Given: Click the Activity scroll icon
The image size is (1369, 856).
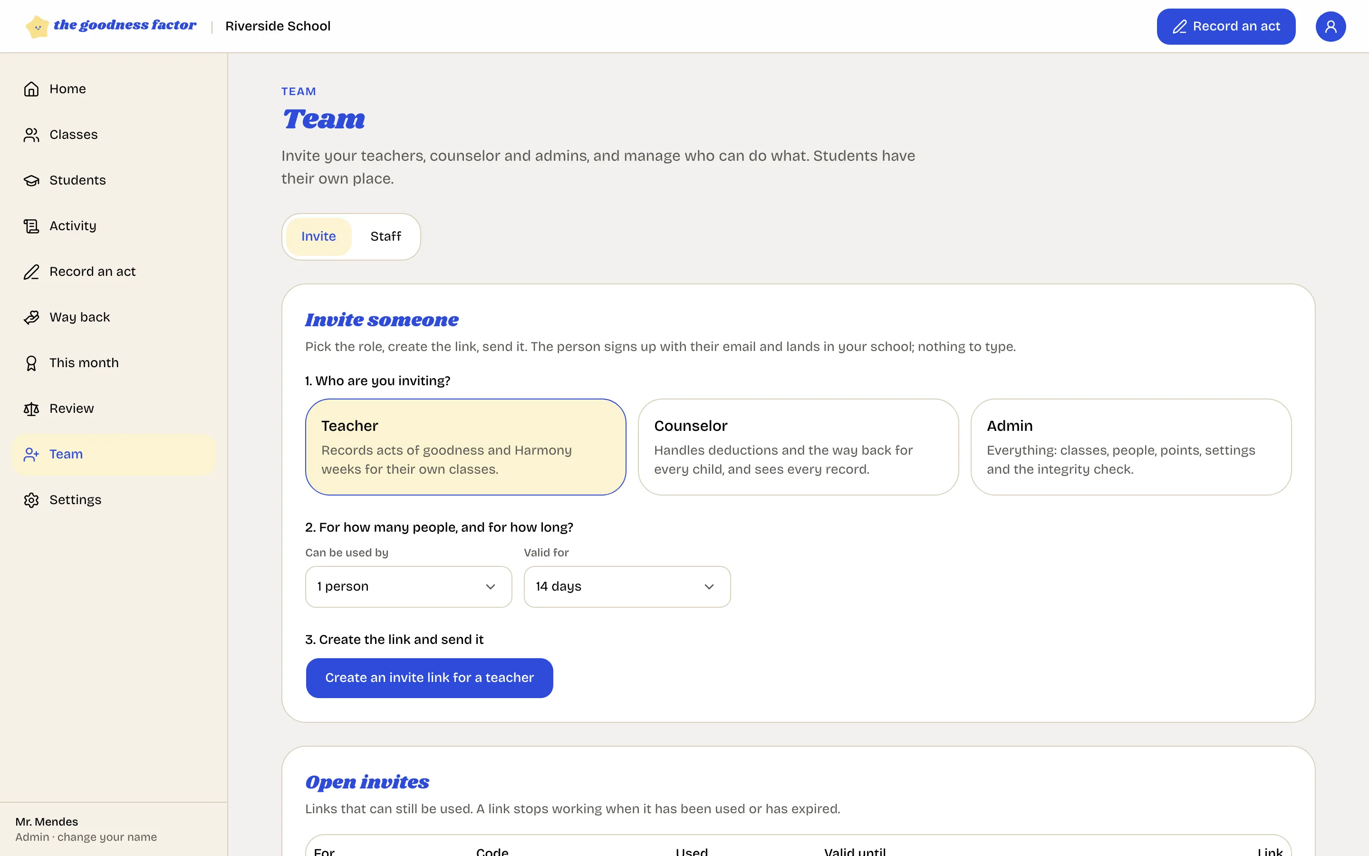Looking at the screenshot, I should [31, 226].
